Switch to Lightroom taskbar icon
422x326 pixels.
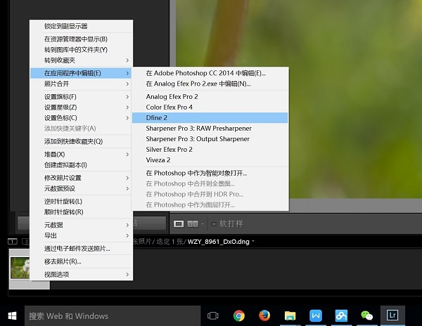tap(392, 315)
